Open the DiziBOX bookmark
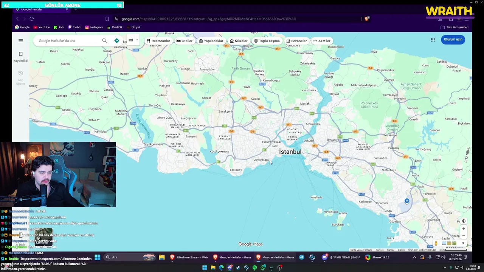The image size is (484, 272). click(x=115, y=27)
